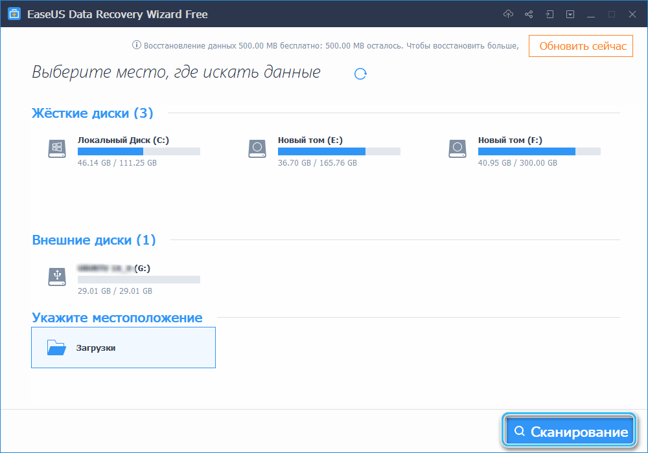
Task: Start scanning with the Сканирование button
Action: (569, 430)
